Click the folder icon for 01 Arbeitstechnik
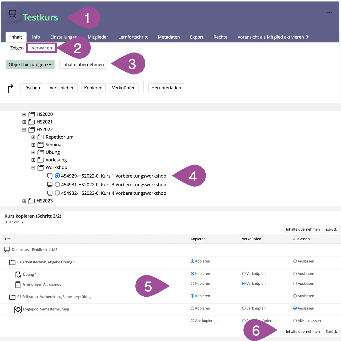 (12, 262)
